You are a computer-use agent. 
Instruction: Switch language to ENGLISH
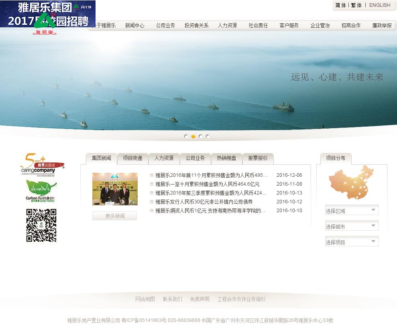[x=379, y=5]
